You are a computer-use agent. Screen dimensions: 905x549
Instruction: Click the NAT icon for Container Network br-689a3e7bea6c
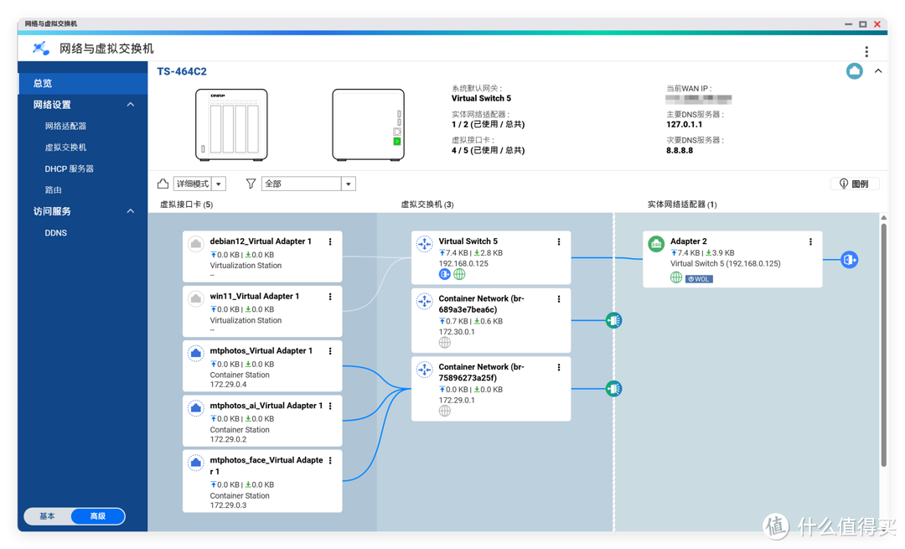[x=613, y=320]
